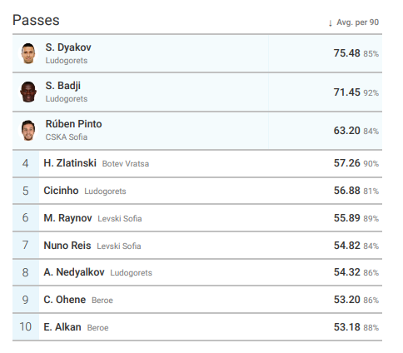Click the Passes section heading

[x=36, y=20]
